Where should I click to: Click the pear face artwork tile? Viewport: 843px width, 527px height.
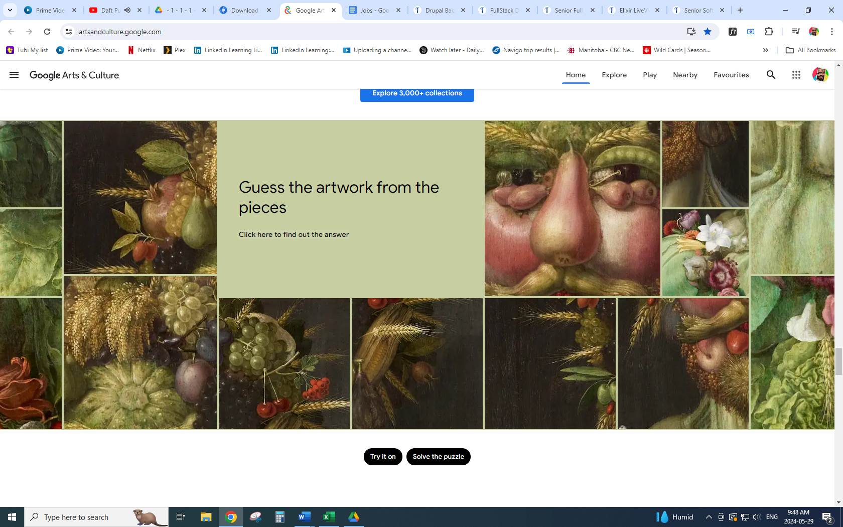572,208
